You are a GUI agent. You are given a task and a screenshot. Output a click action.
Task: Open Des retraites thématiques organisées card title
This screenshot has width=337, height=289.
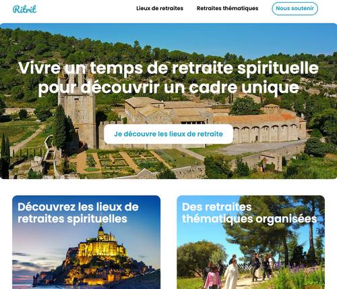[249, 213]
